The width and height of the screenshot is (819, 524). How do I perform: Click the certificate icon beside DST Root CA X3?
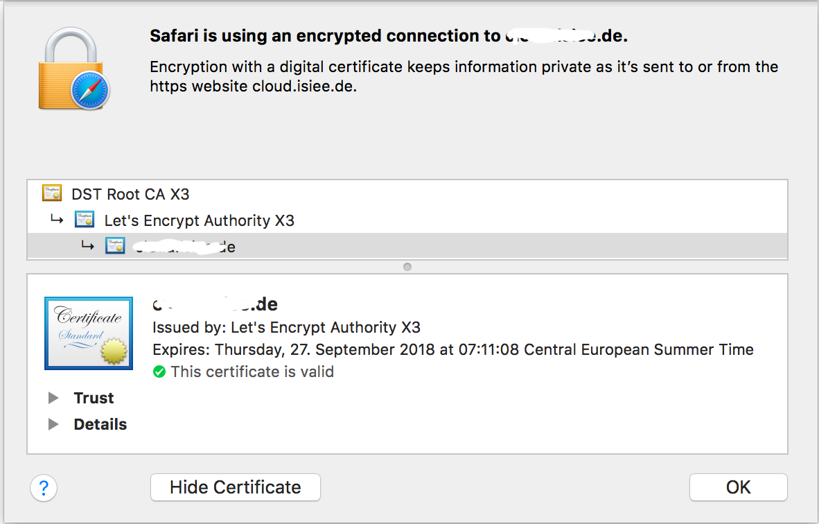(x=51, y=193)
